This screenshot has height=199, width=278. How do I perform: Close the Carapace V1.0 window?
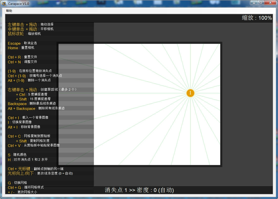click(x=270, y=3)
